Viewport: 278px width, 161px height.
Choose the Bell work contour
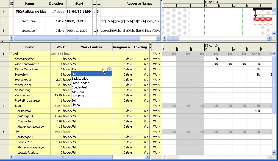pos(91,100)
